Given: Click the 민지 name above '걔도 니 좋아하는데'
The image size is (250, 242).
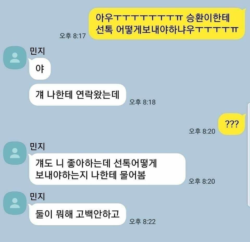Looking at the screenshot, I should coord(37,147).
